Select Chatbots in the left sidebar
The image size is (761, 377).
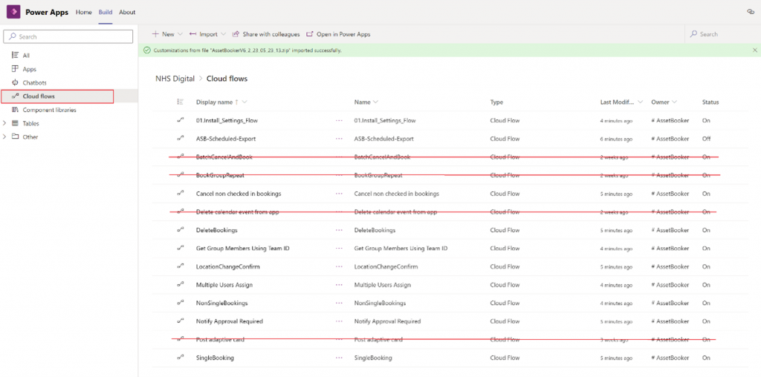(35, 82)
